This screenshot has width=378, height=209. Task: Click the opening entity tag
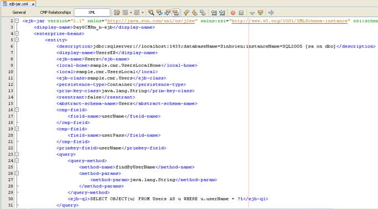tap(56, 40)
